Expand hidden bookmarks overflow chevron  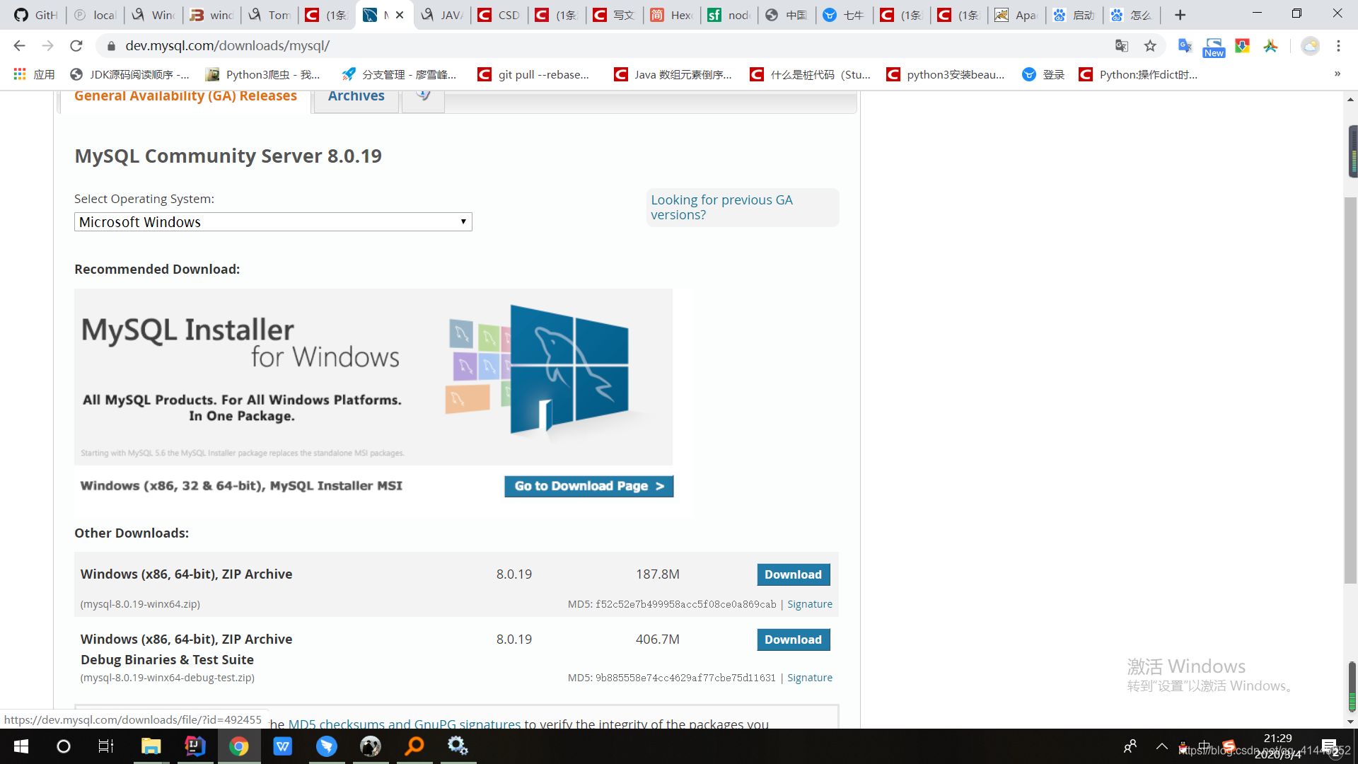coord(1337,74)
